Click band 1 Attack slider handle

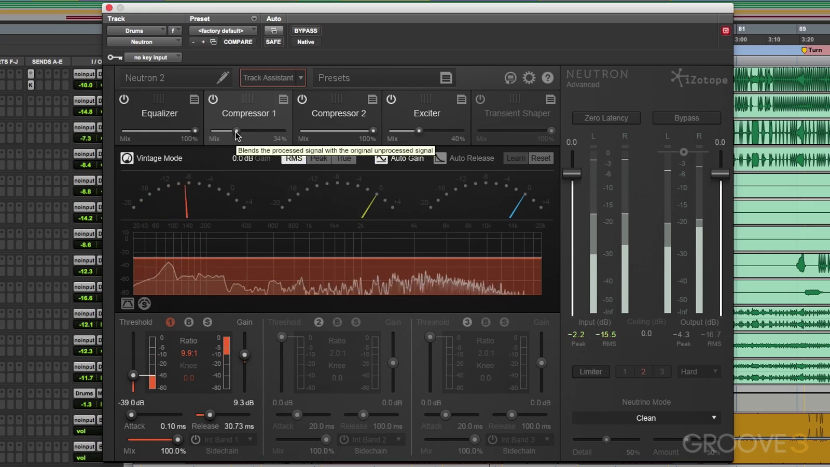click(132, 415)
